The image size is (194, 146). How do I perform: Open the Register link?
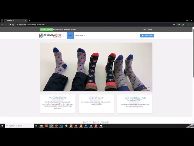point(150,30)
